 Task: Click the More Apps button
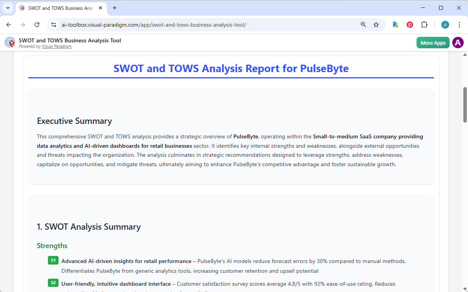(433, 42)
